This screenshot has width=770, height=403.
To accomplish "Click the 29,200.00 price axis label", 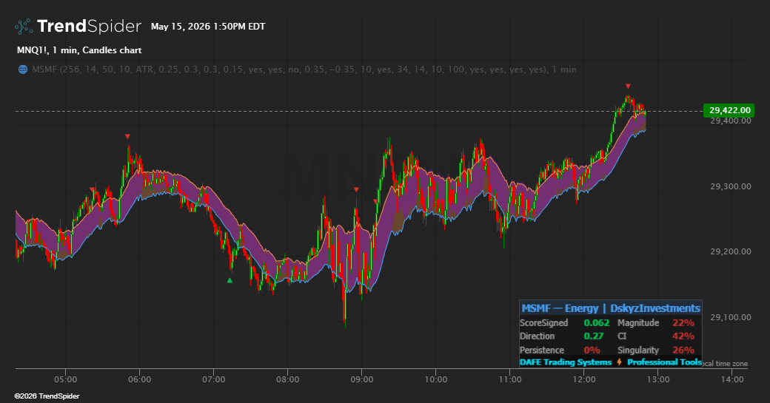I will (730, 251).
